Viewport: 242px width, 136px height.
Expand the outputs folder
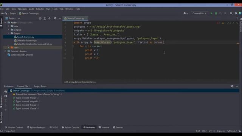[8, 30]
